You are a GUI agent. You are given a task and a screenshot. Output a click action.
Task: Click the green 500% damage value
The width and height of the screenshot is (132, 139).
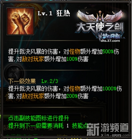[108, 51]
